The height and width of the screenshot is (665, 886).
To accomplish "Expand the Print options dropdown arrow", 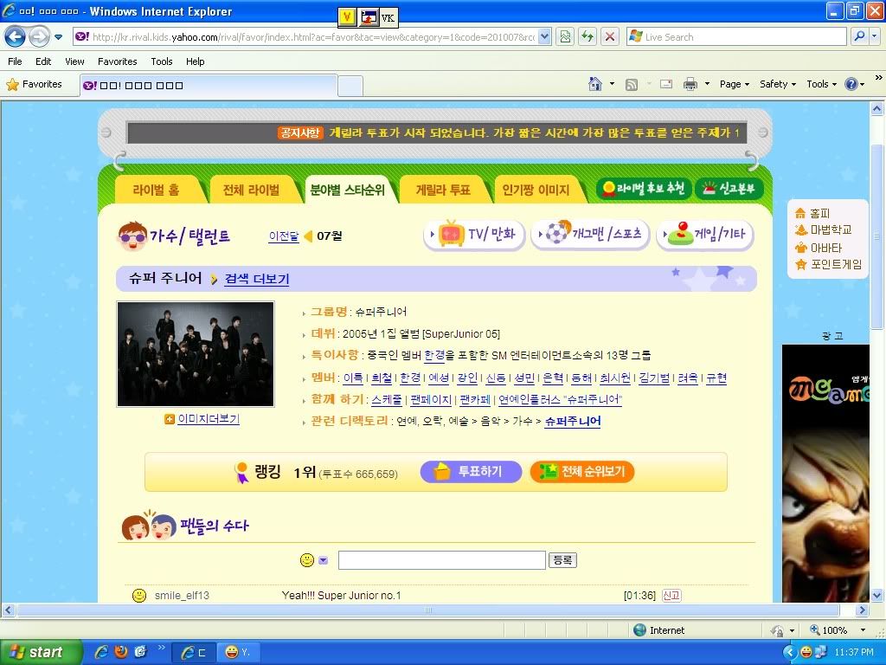I will (707, 84).
